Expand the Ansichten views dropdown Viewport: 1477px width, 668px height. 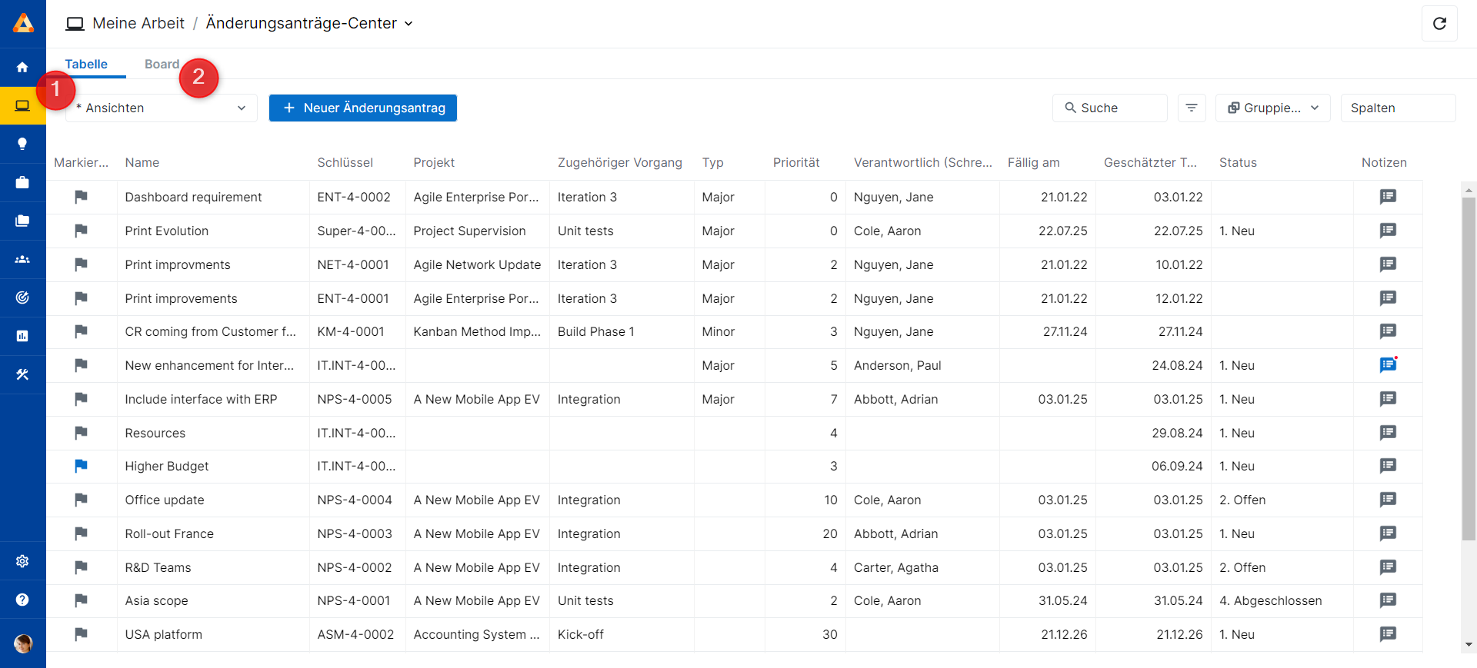click(x=162, y=108)
